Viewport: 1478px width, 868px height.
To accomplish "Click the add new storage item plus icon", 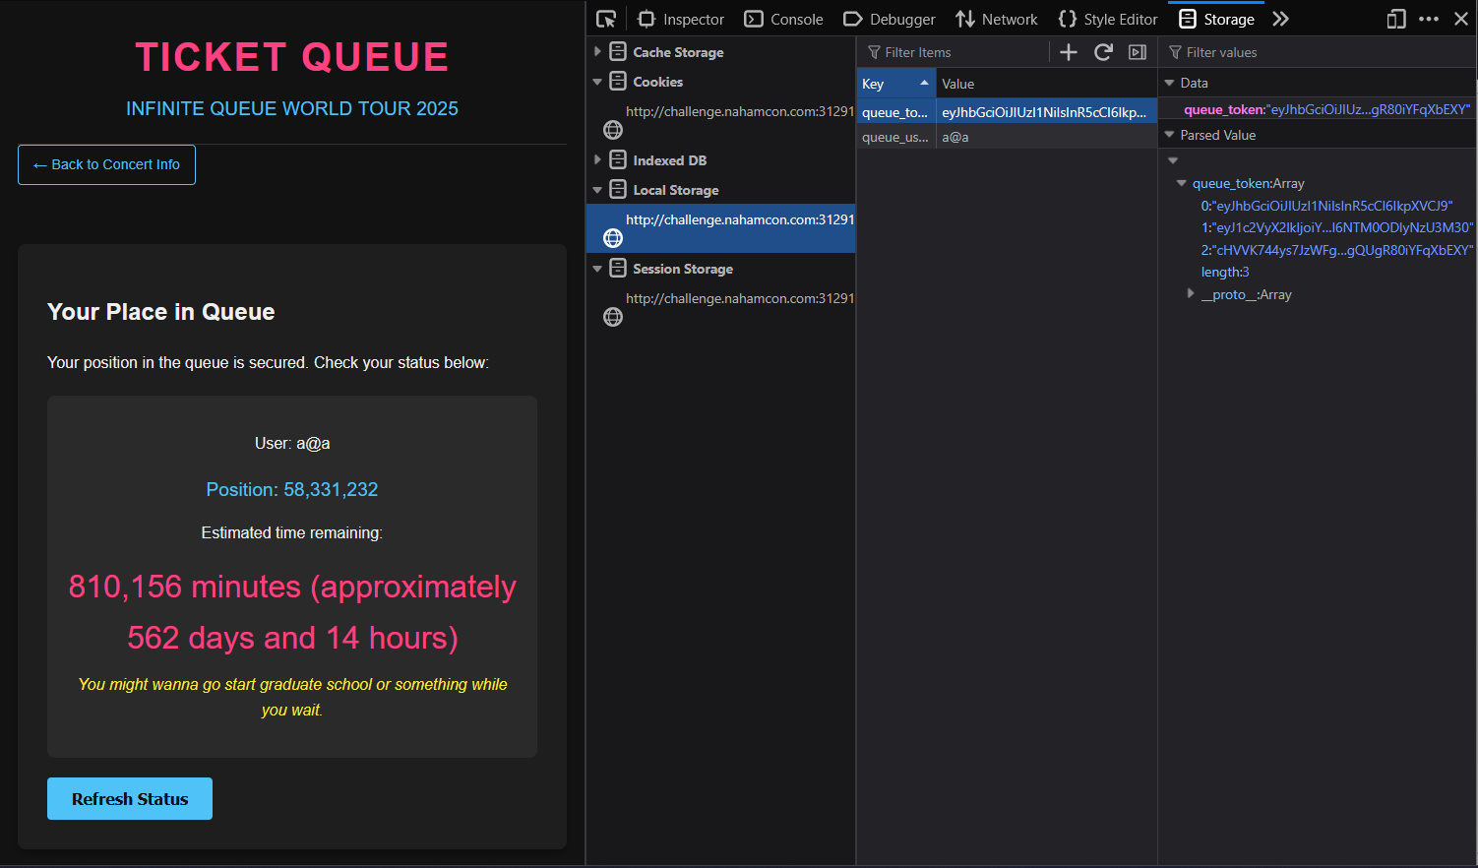I will click(x=1069, y=52).
